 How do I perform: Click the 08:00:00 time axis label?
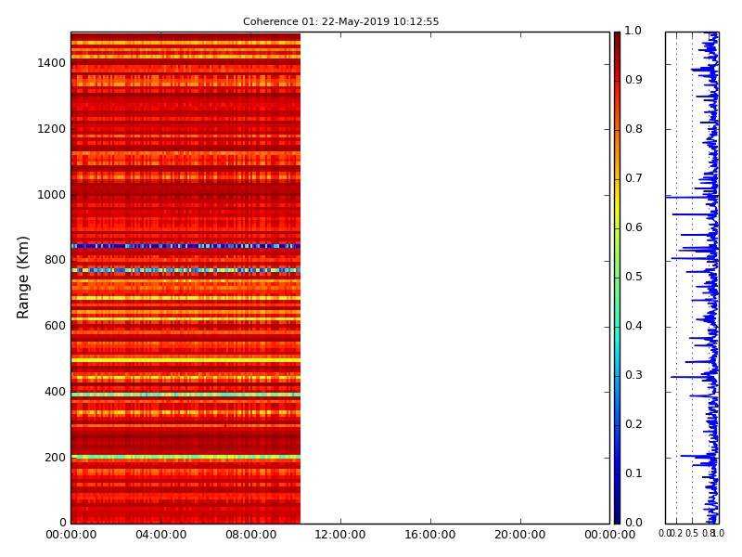250,535
